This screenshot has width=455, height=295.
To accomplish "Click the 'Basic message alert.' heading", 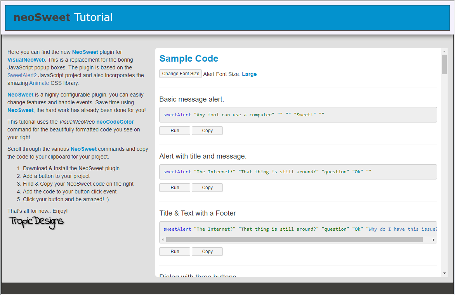I will point(191,99).
